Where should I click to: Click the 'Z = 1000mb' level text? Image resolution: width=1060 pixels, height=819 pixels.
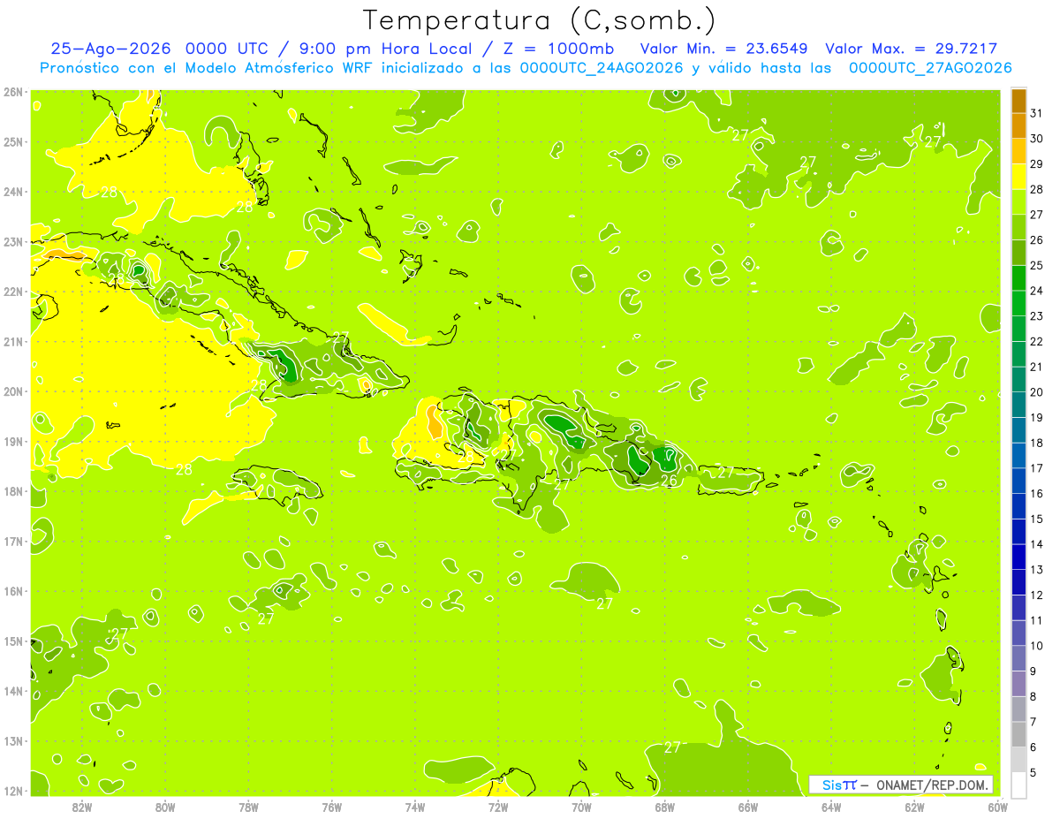pyautogui.click(x=558, y=49)
